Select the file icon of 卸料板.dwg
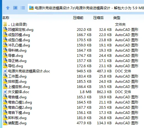This screenshot has width=144, height=128. pos(5,118)
